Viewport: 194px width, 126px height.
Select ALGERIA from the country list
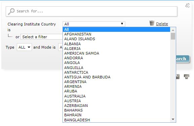click(116, 49)
